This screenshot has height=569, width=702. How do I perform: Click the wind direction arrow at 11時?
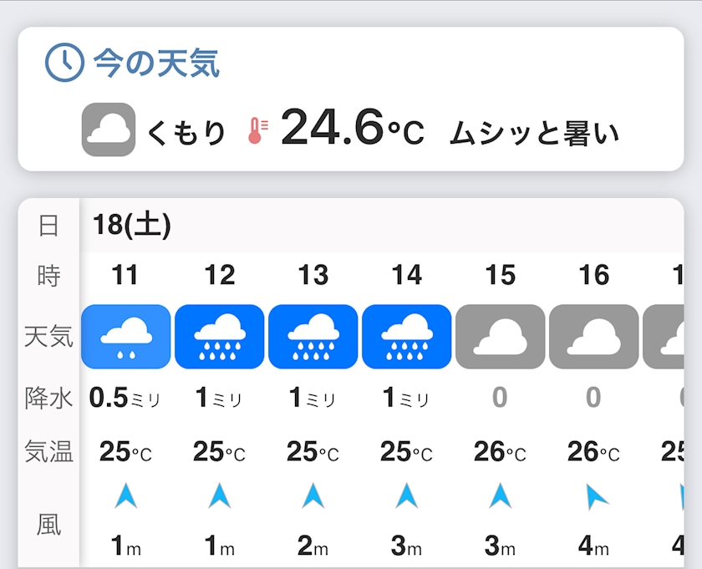(125, 496)
